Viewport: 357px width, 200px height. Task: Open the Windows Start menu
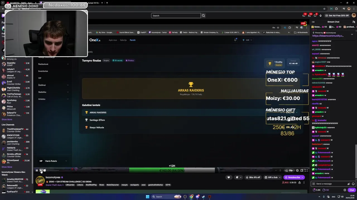[x=148, y=197]
